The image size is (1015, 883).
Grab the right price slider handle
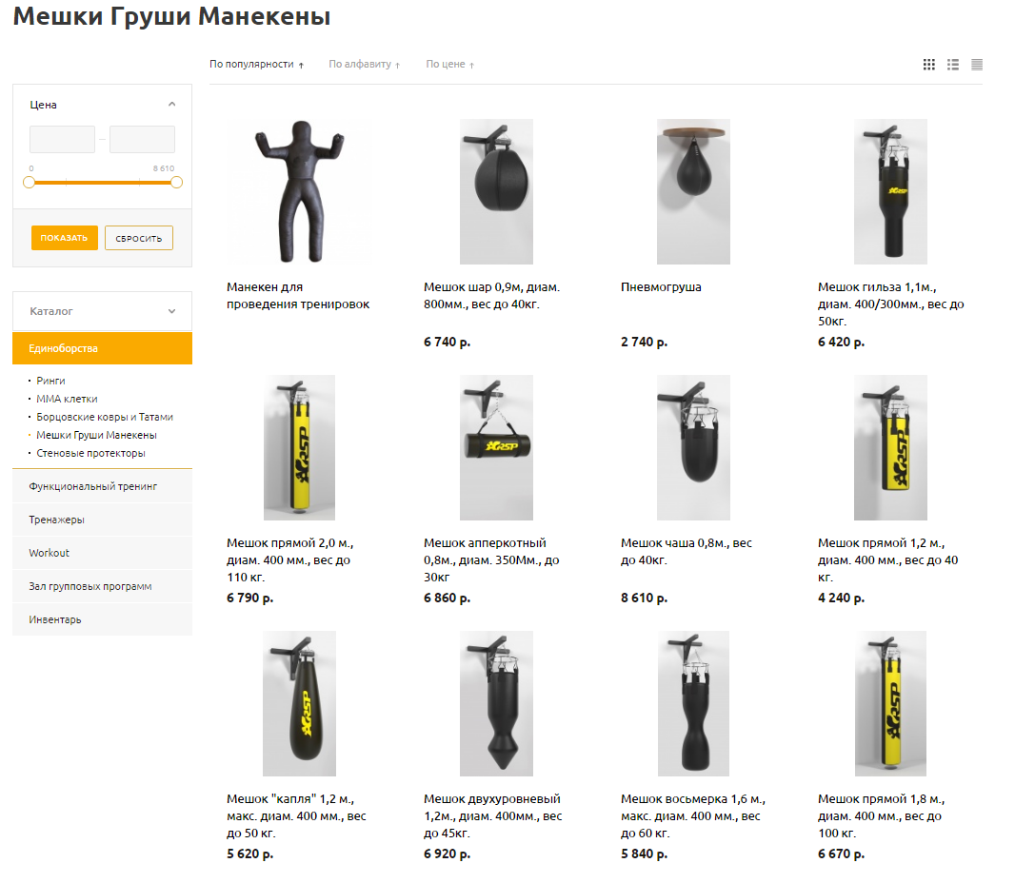[x=176, y=183]
